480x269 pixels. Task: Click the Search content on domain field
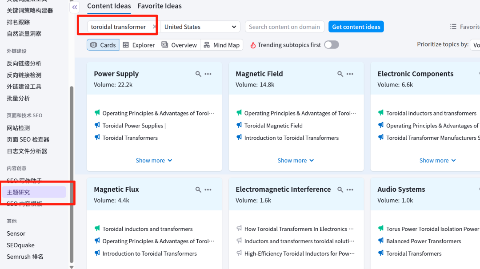click(284, 27)
